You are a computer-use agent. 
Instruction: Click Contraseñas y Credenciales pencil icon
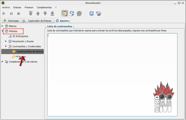pyautogui.click(x=10, y=46)
